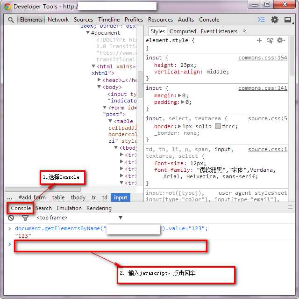Screen dimensions: 299x299
Task: Go to the Timeline panel
Action: point(109,20)
